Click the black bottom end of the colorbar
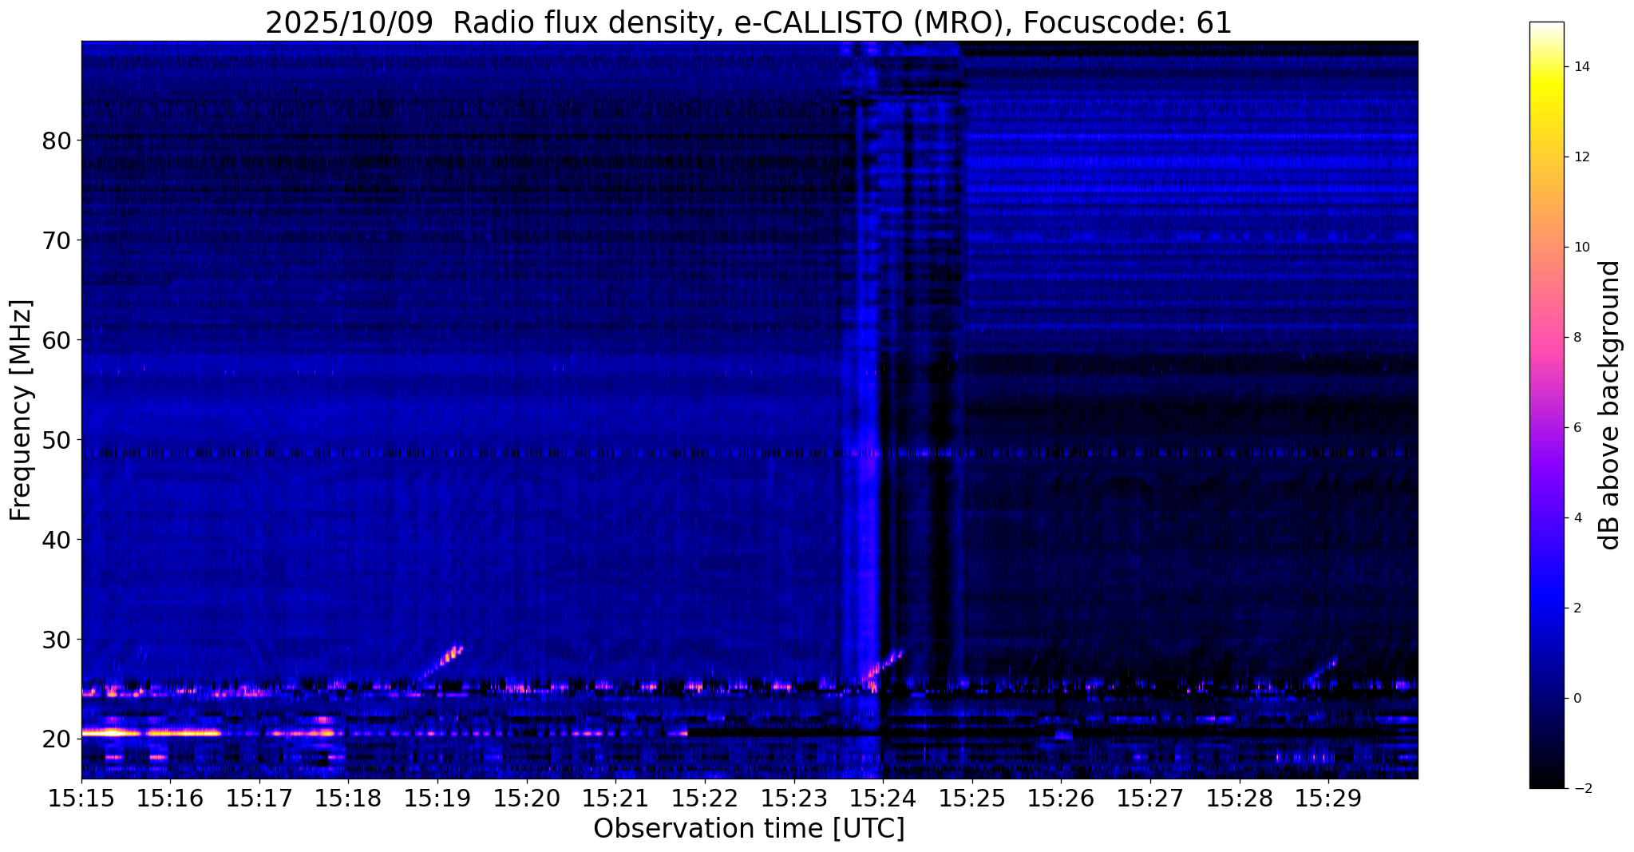 (x=1546, y=781)
